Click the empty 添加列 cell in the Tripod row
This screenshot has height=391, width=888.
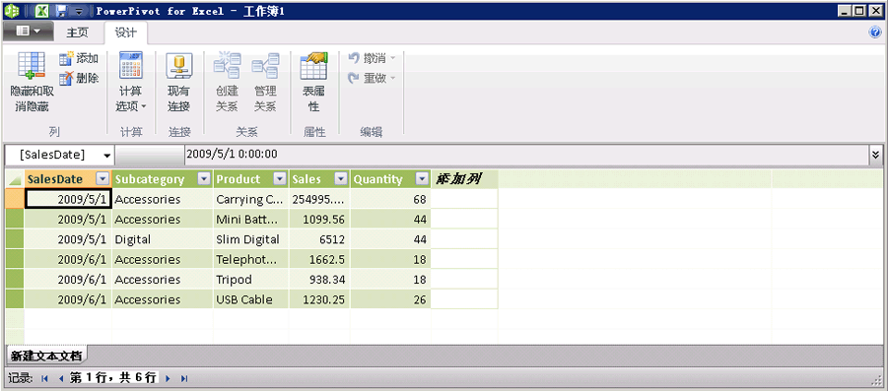pyautogui.click(x=464, y=280)
